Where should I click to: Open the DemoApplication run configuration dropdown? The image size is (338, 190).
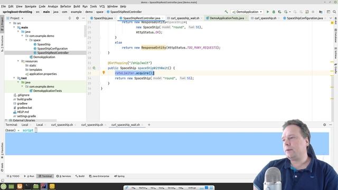pyautogui.click(x=247, y=12)
